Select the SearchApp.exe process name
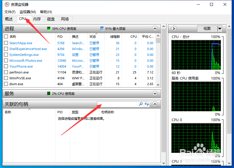234x168 pixels. click(21, 43)
